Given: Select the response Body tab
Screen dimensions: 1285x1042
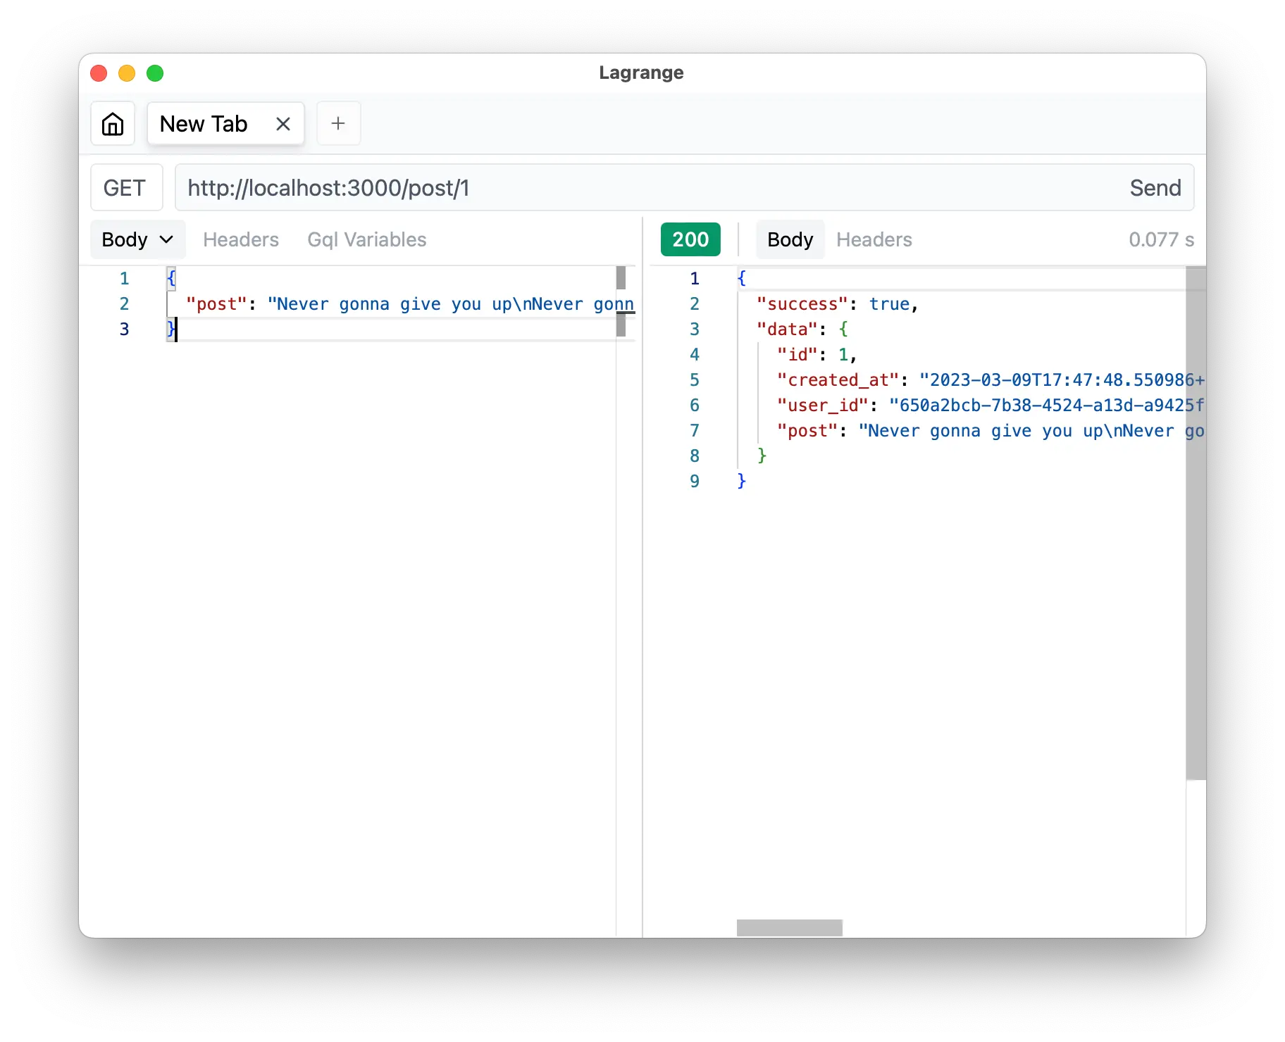Looking at the screenshot, I should tap(790, 239).
